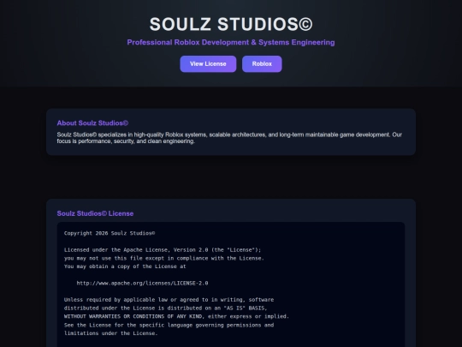Click 'See the License for the specific' line
The width and height of the screenshot is (462, 347).
pyautogui.click(x=169, y=325)
